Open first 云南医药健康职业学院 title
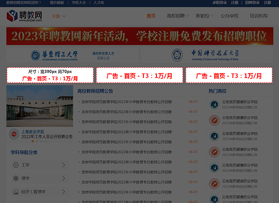This screenshot has height=203, width=279. pyautogui.click(x=240, y=102)
